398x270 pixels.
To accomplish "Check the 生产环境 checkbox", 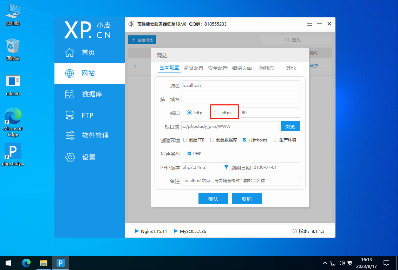I will [x=275, y=140].
